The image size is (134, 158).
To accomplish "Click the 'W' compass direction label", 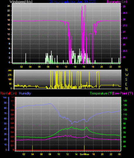I will pos(127,75).
